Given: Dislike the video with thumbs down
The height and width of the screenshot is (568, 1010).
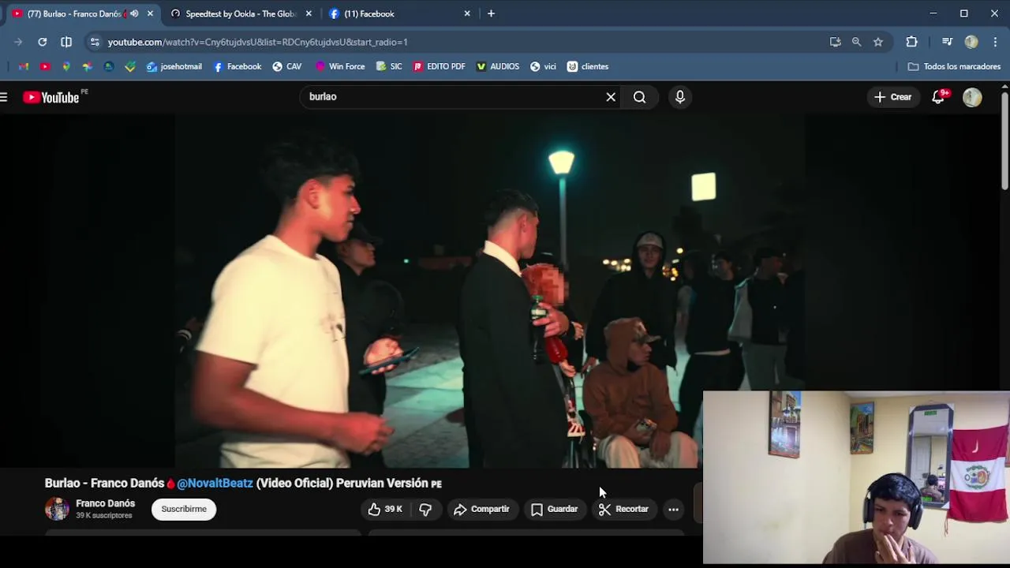Looking at the screenshot, I should (x=425, y=509).
